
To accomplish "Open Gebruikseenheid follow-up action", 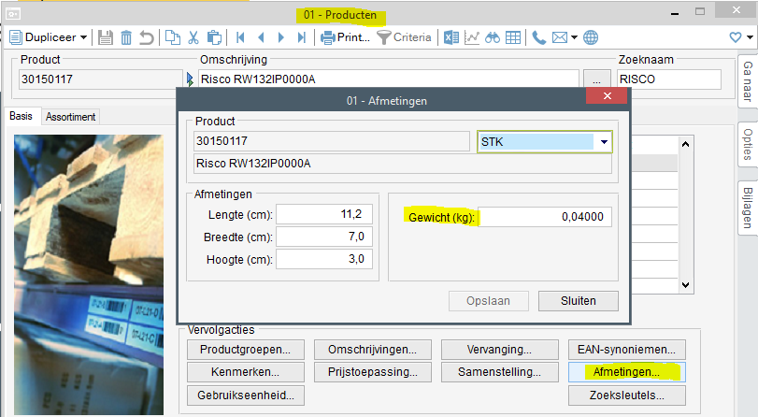I will (x=246, y=395).
